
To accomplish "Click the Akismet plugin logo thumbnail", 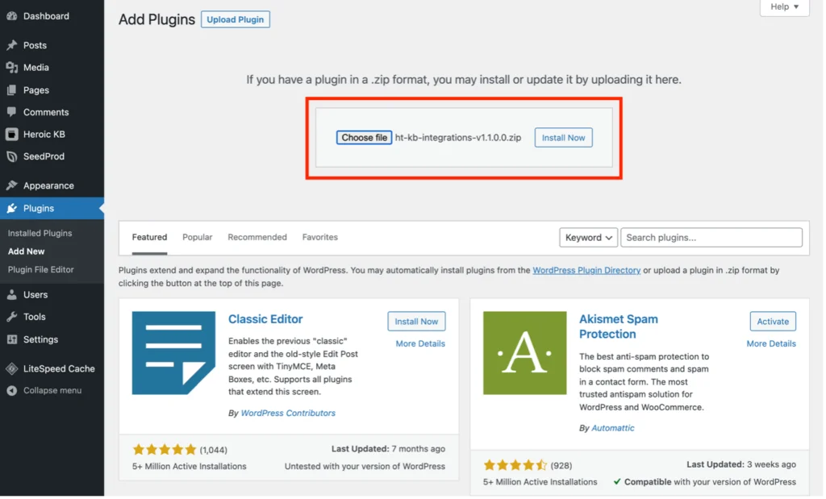I will point(525,353).
